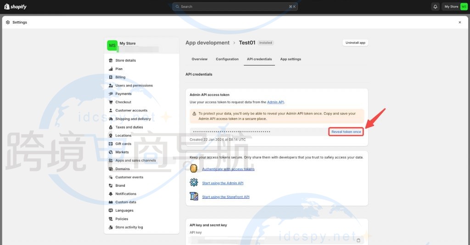Click Start using the Storefront API link
This screenshot has width=470, height=245.
click(226, 197)
